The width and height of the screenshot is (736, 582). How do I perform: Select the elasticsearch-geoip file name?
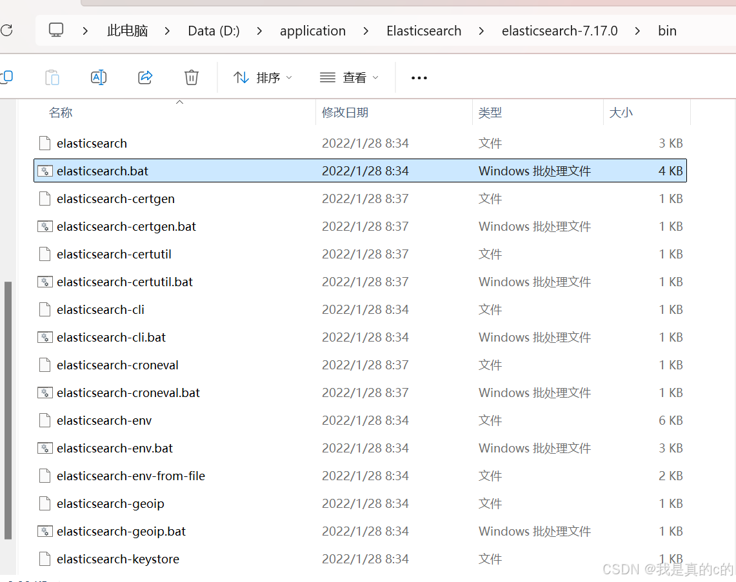[x=110, y=503]
